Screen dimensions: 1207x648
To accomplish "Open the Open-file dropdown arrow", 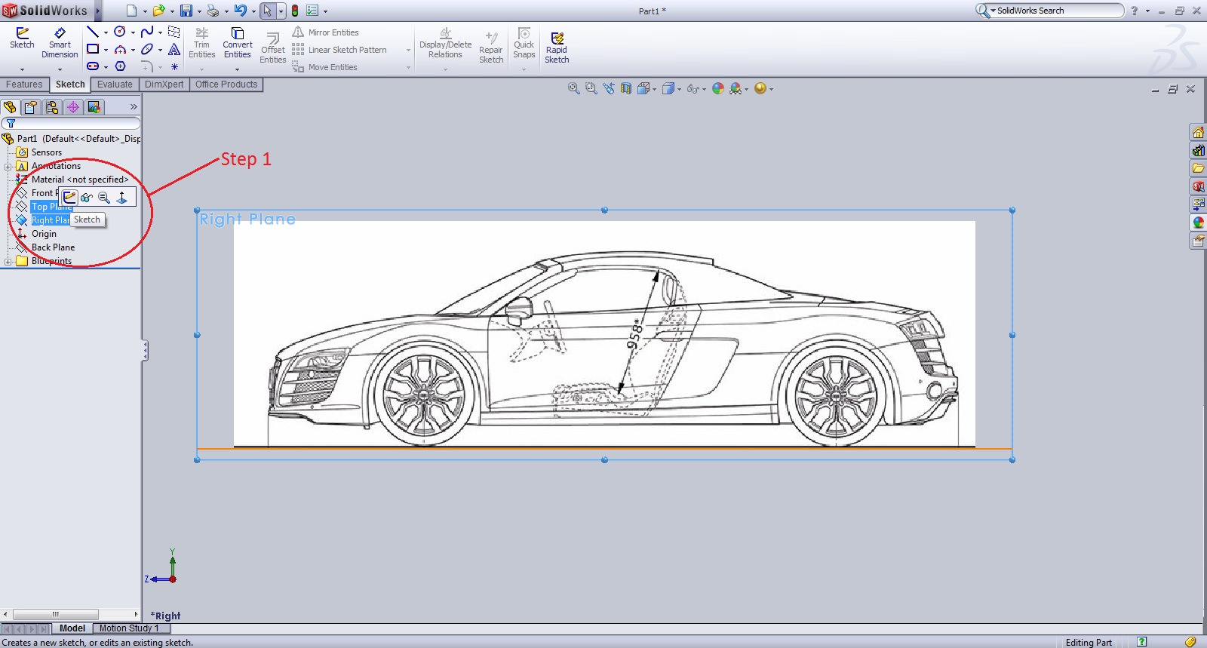I will point(172,11).
